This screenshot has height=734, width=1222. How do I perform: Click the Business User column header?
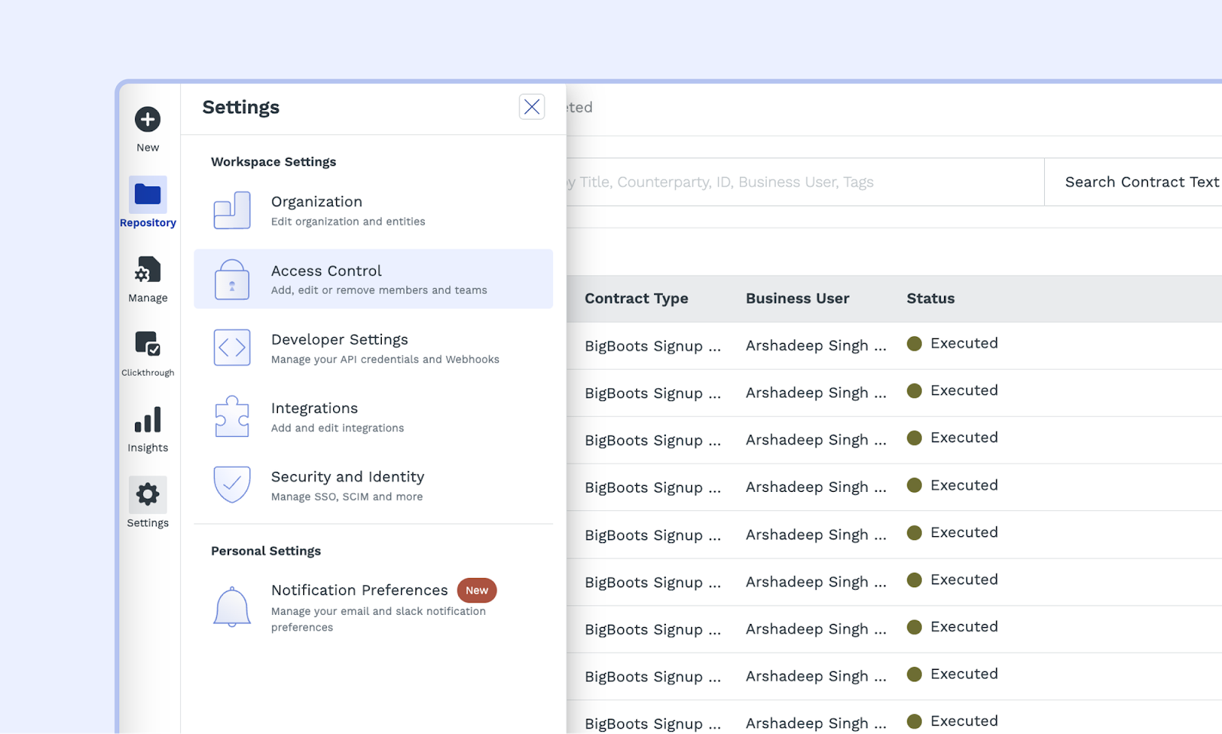click(797, 299)
